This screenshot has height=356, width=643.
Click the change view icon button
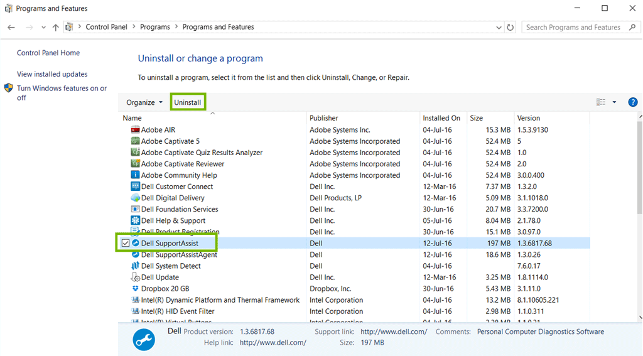(x=601, y=102)
